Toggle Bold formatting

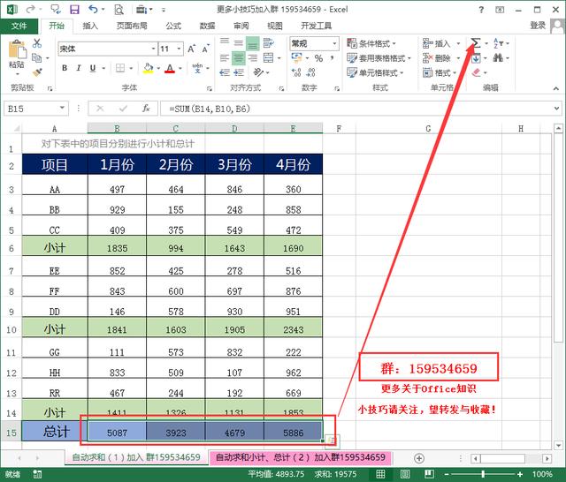[x=65, y=68]
